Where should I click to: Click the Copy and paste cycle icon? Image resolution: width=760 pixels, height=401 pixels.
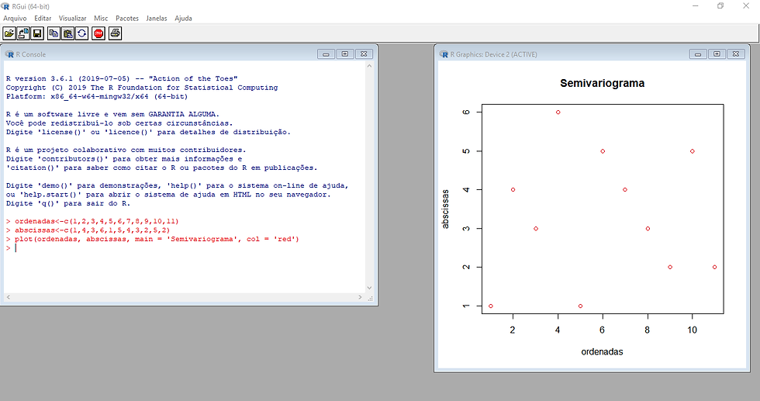tap(82, 33)
